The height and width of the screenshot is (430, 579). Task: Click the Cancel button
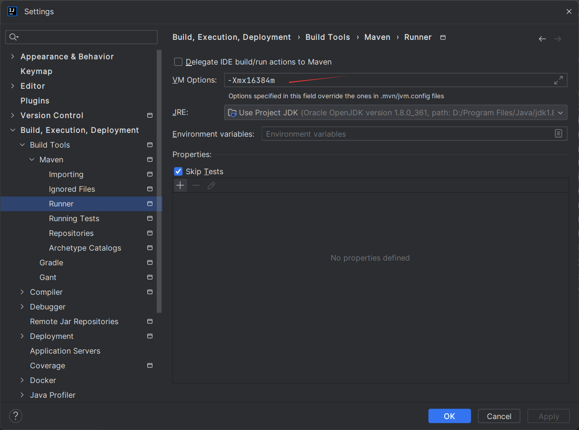click(x=499, y=416)
